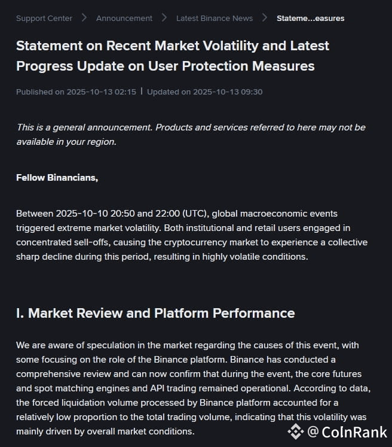The height and width of the screenshot is (447, 392).
Task: Click the separator bar between the timestamps
Action: [142, 92]
